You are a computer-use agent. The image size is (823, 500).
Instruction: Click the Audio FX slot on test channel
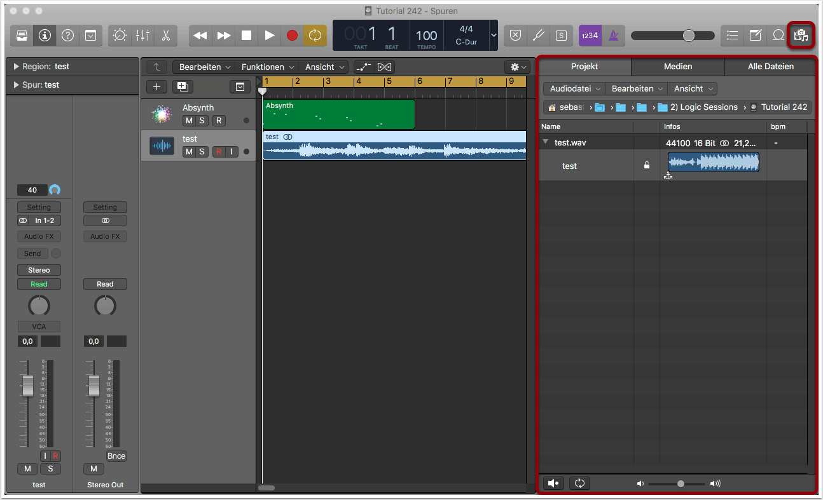[x=39, y=236]
